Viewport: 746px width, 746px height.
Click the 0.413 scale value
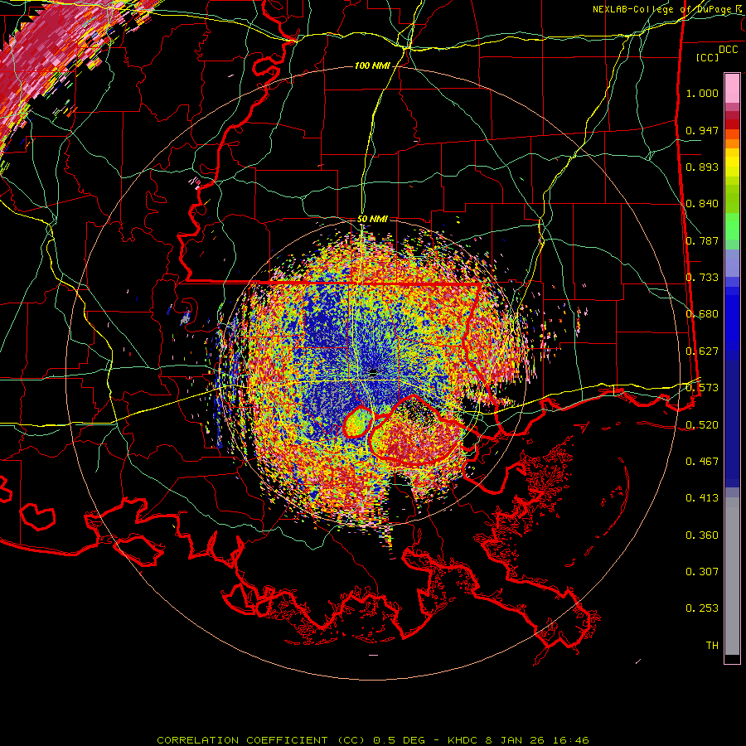(702, 498)
